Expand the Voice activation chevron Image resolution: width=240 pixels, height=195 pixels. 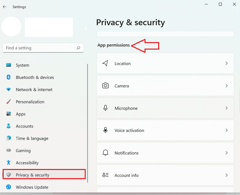227,130
